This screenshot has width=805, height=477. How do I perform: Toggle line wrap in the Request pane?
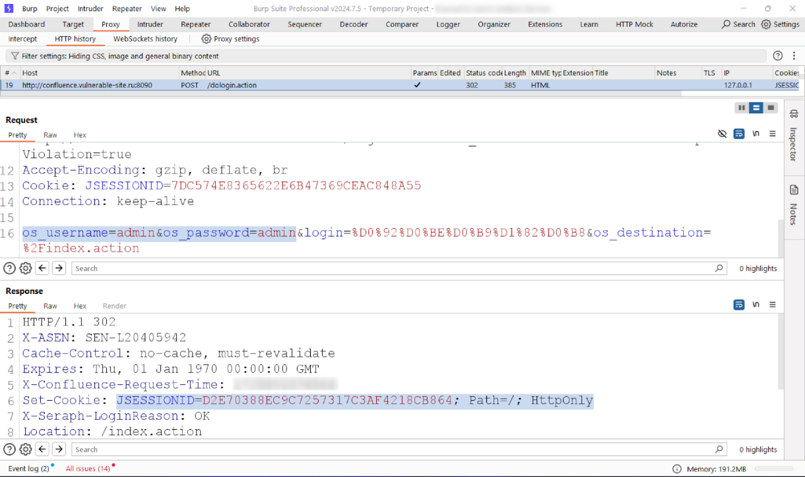[739, 134]
